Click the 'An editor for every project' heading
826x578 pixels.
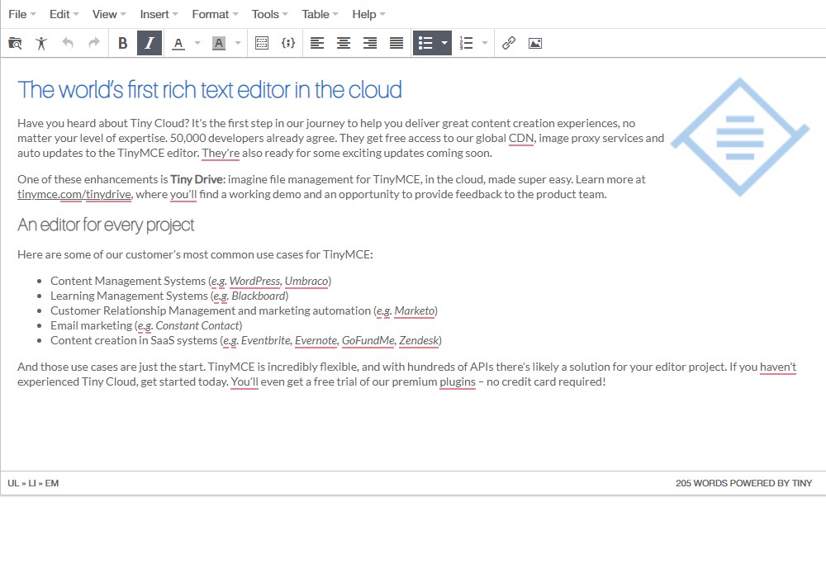click(x=106, y=225)
